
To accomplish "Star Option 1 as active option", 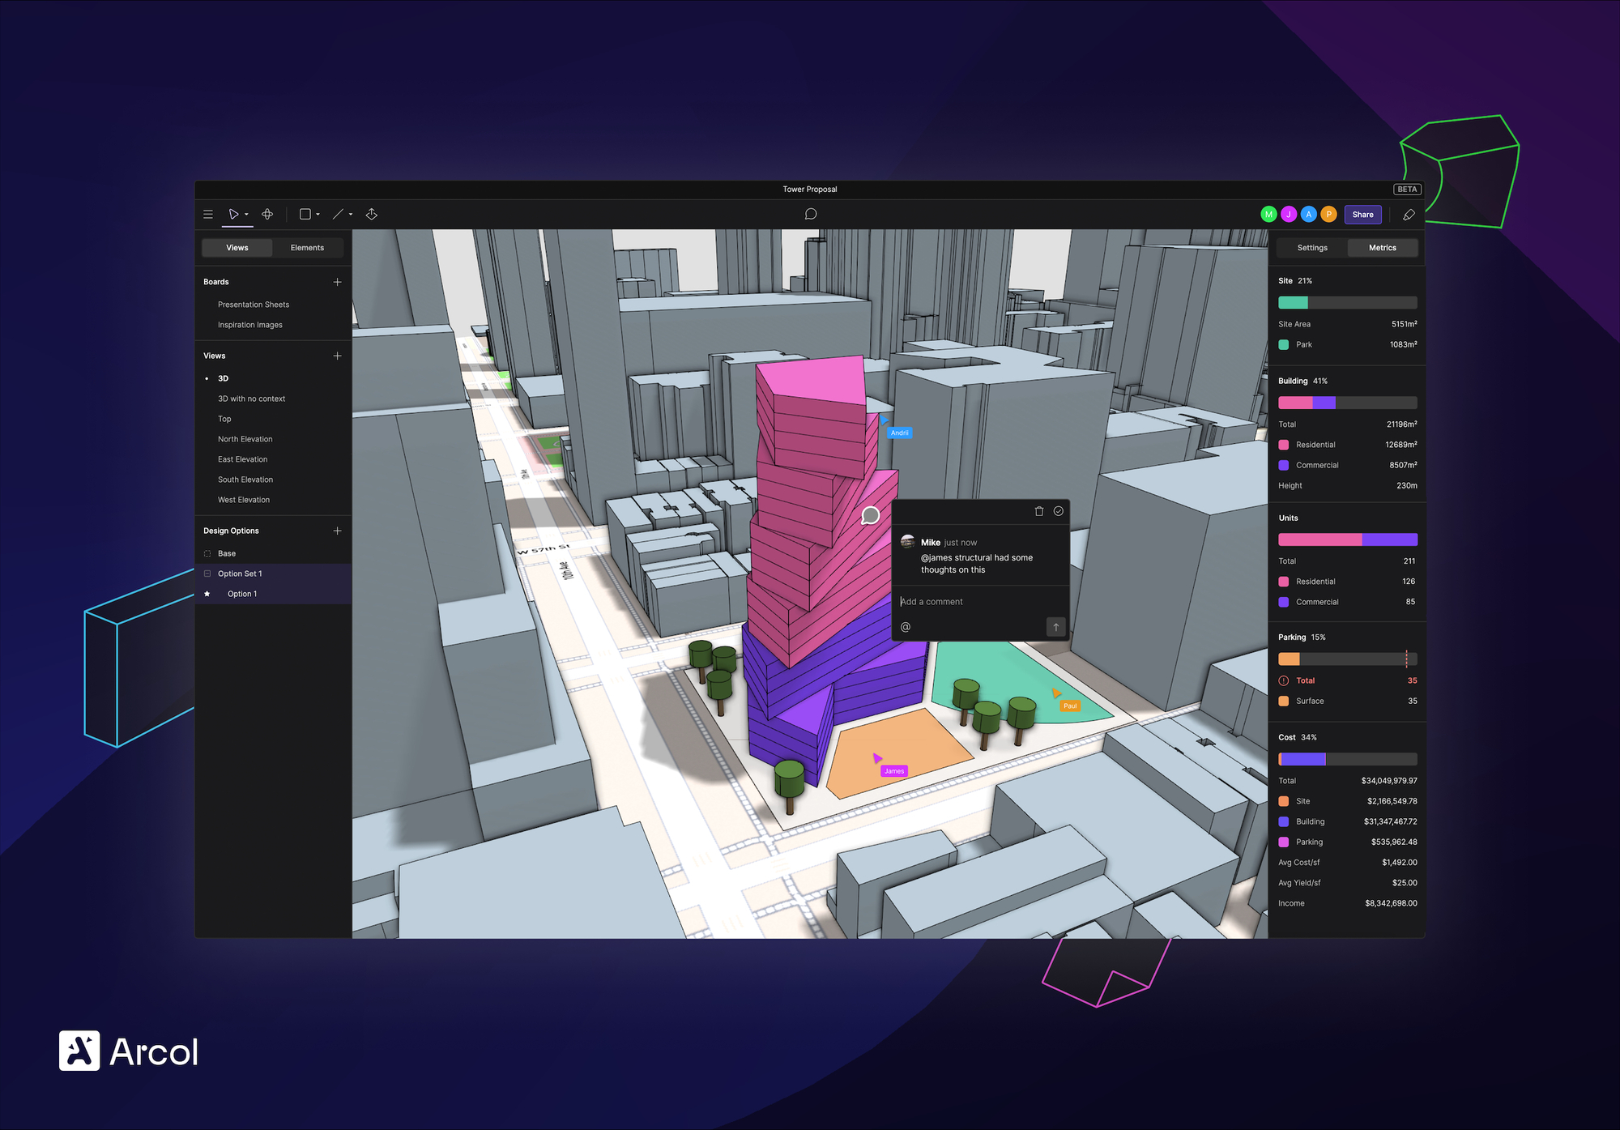I will click(207, 594).
